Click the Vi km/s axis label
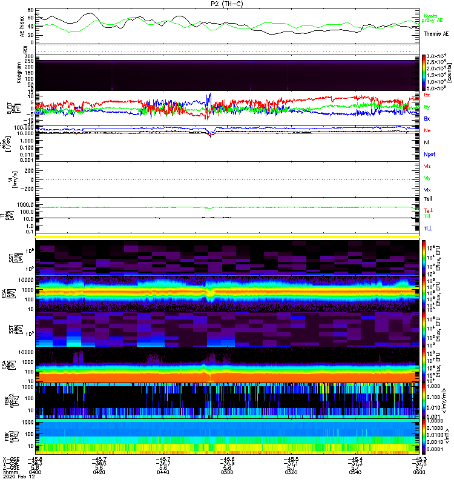This screenshot has width=454, height=485. (13, 179)
